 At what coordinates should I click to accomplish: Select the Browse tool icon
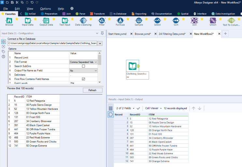click(9, 20)
